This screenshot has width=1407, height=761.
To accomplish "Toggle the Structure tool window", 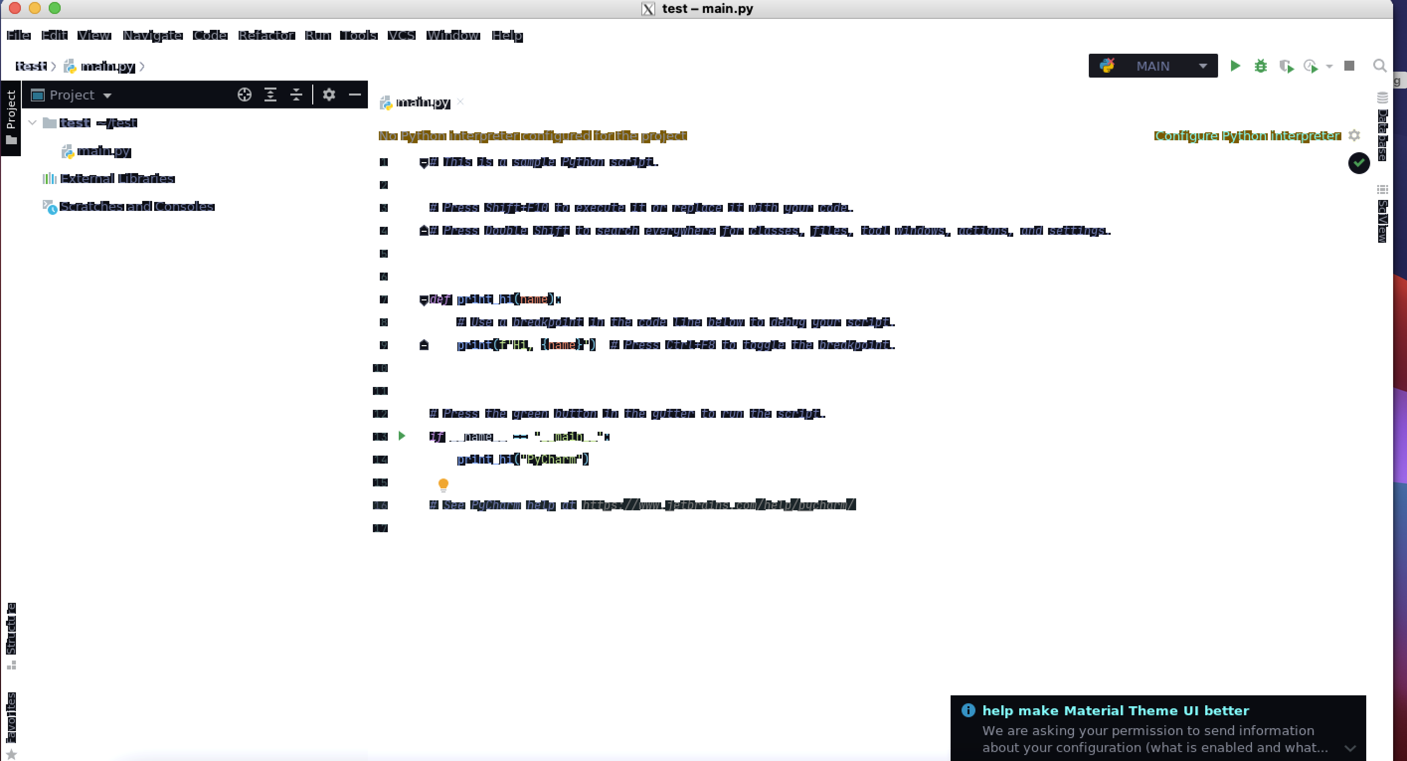I will click(x=11, y=636).
